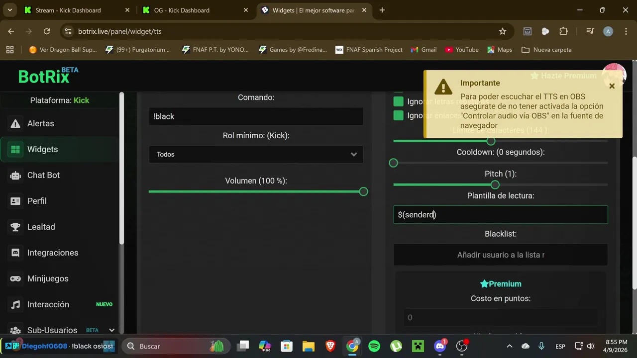Bookmark this page with the star icon
637x358 pixels.
[x=503, y=31]
